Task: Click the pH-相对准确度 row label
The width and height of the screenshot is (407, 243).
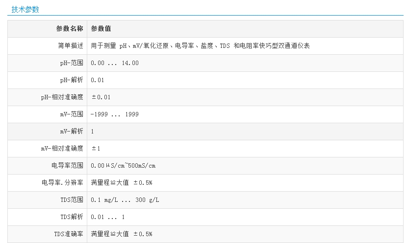Action: click(62, 97)
